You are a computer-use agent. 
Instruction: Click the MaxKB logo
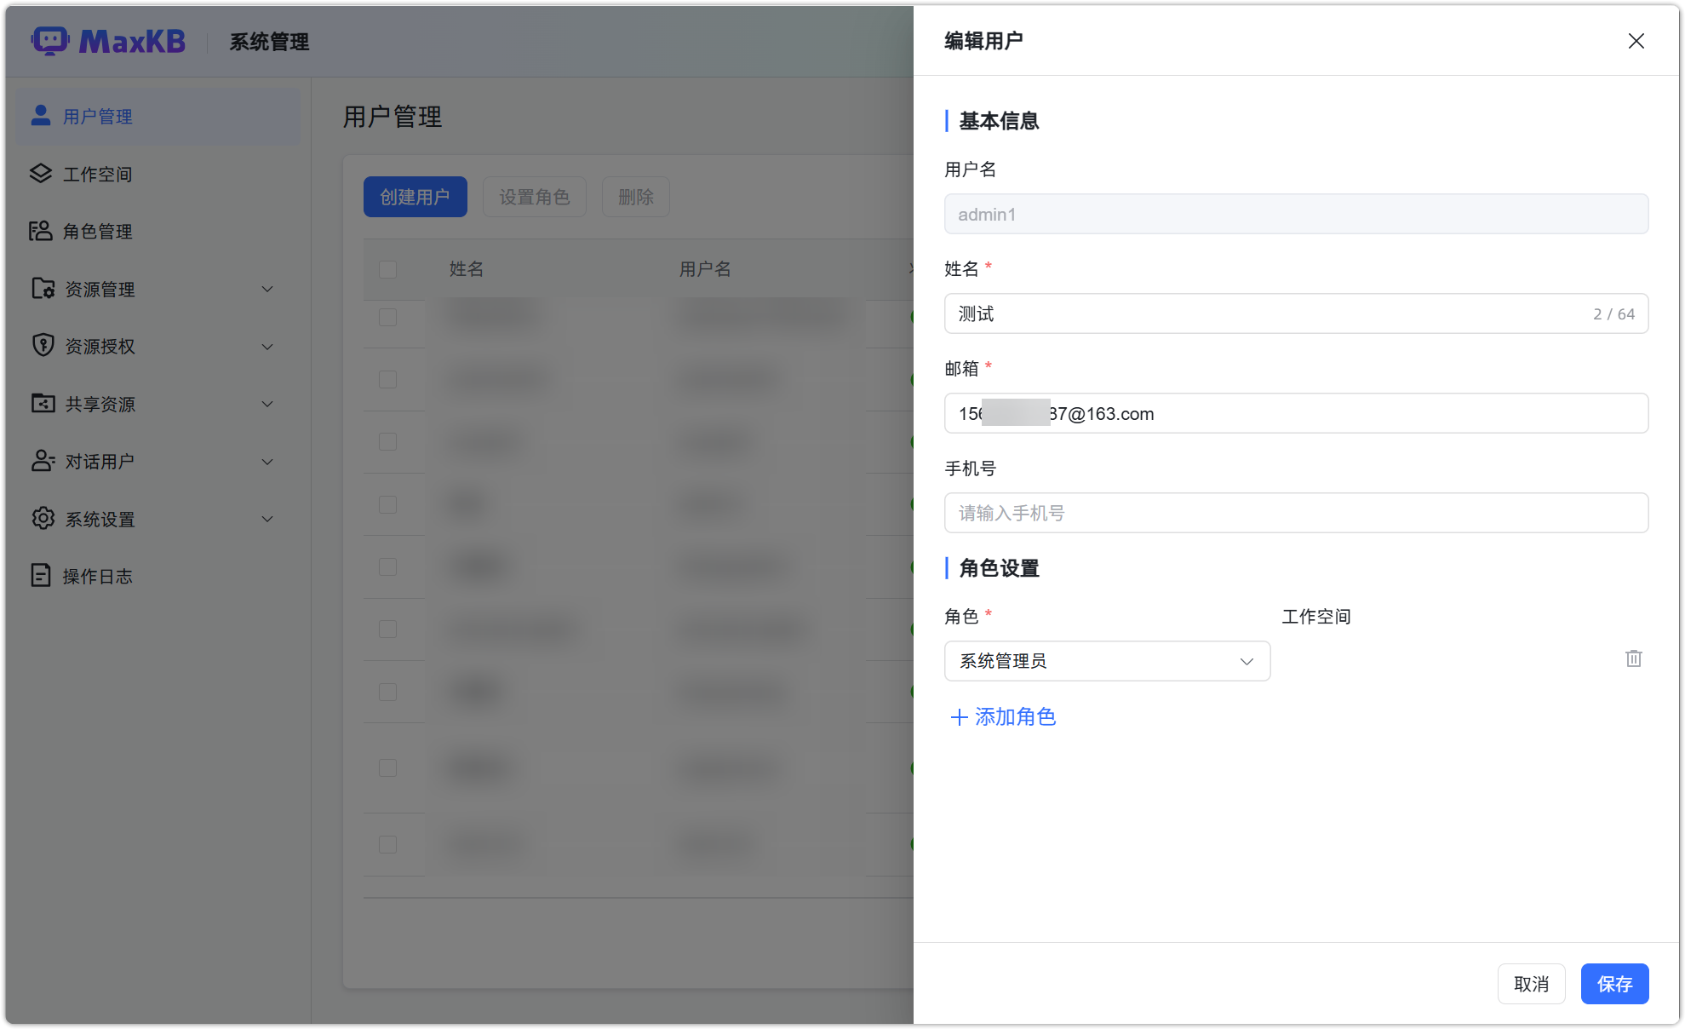pos(109,41)
